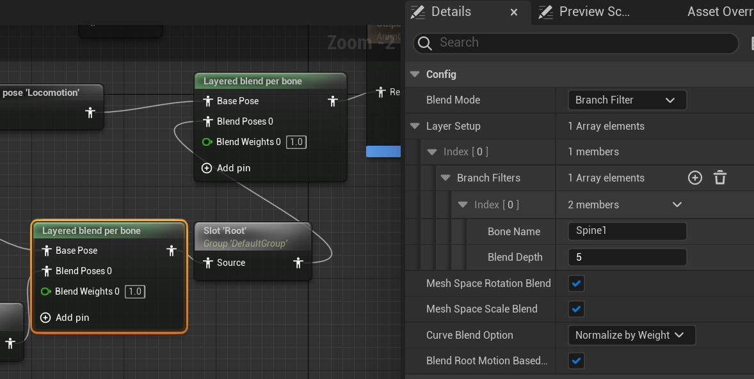Remove all Branch Filters elements with trash icon
754x379 pixels.
coord(720,178)
